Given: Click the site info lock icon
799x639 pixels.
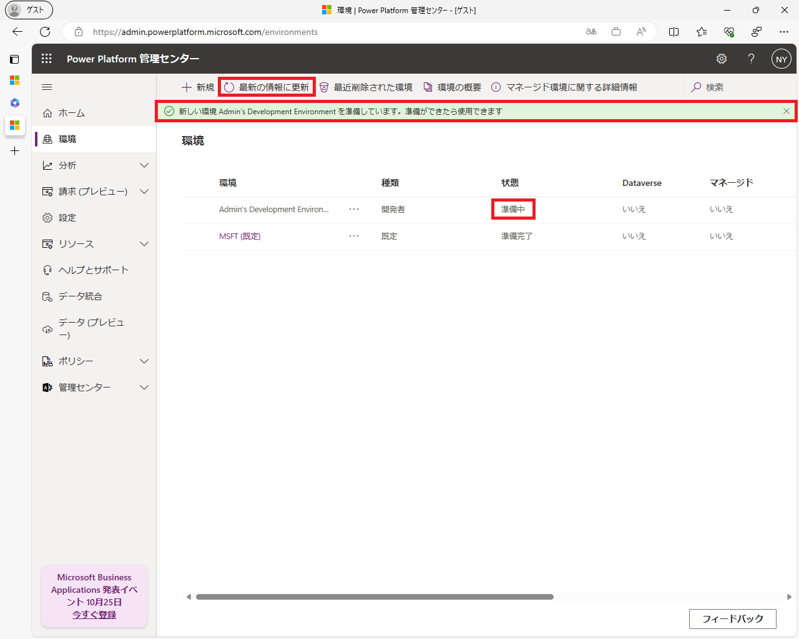Looking at the screenshot, I should pyautogui.click(x=79, y=32).
